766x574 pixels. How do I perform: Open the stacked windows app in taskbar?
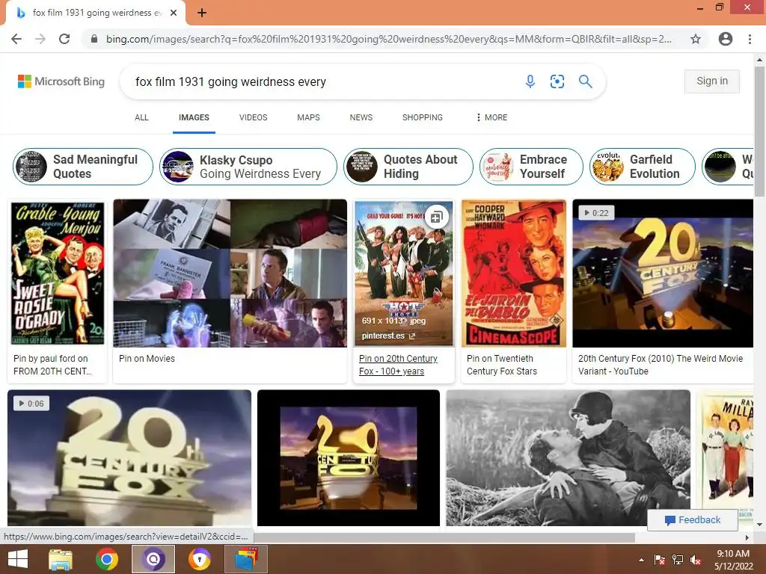(x=245, y=559)
